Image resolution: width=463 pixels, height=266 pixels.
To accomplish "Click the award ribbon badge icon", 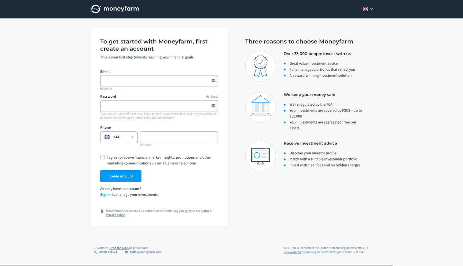I will 260,66.
